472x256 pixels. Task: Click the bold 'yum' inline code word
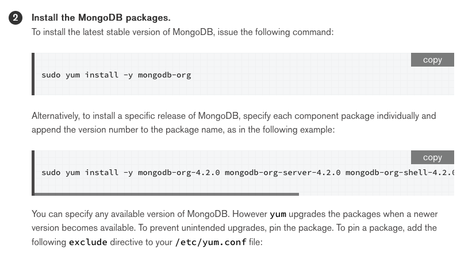coord(278,214)
